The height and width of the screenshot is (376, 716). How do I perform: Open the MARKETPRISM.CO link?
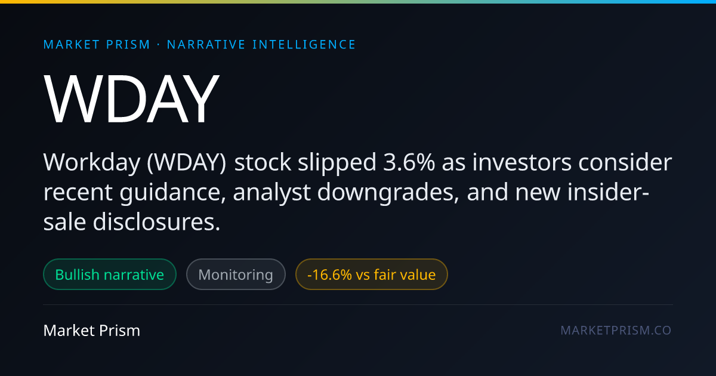click(x=616, y=330)
